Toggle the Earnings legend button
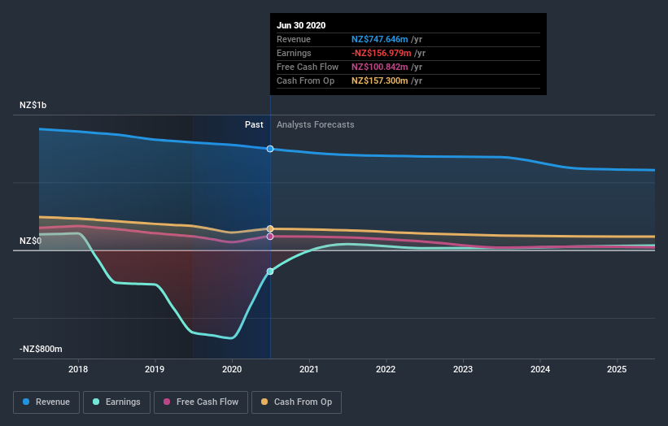Viewport: 668px width, 426px height. click(x=116, y=402)
